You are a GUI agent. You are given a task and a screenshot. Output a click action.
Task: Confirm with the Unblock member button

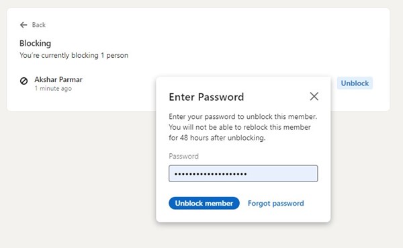coord(204,203)
